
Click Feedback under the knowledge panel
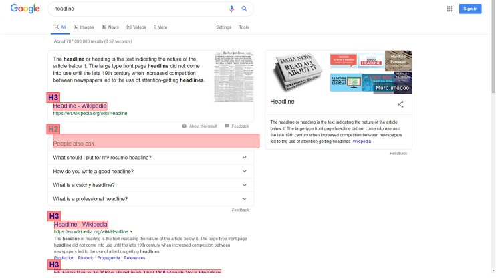click(x=398, y=154)
